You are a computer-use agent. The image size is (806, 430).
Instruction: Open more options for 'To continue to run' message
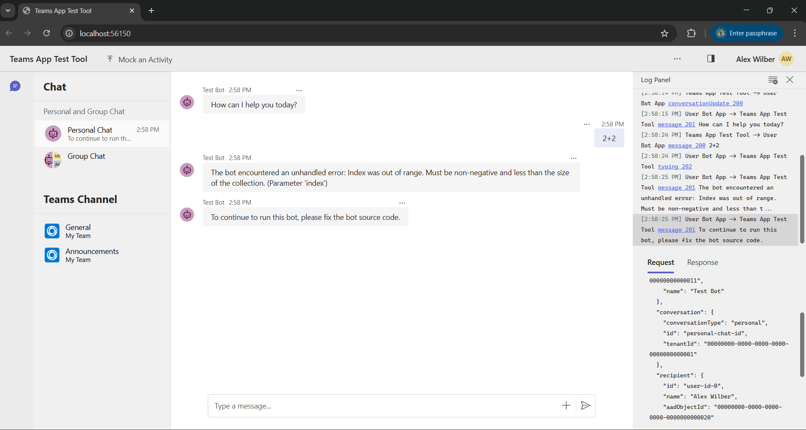pos(402,203)
